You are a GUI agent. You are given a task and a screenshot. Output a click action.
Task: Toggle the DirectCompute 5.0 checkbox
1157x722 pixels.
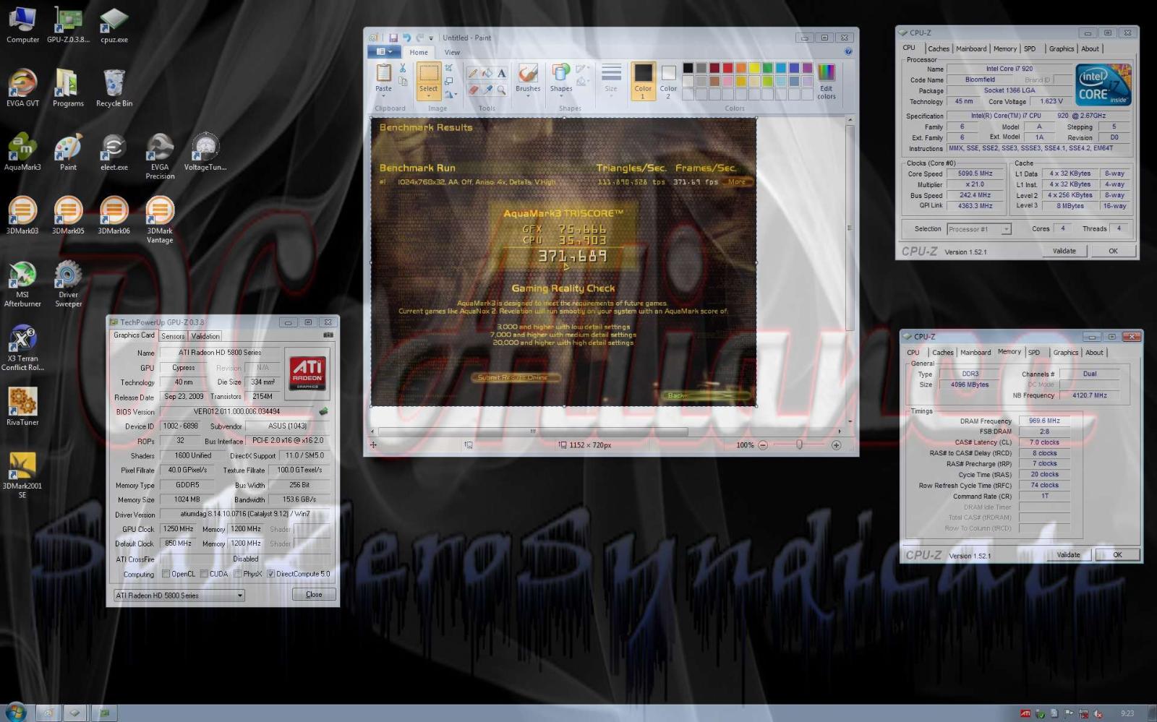[x=270, y=574]
